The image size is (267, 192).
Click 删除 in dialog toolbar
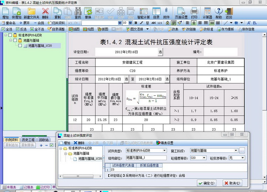pyautogui.click(x=79, y=143)
